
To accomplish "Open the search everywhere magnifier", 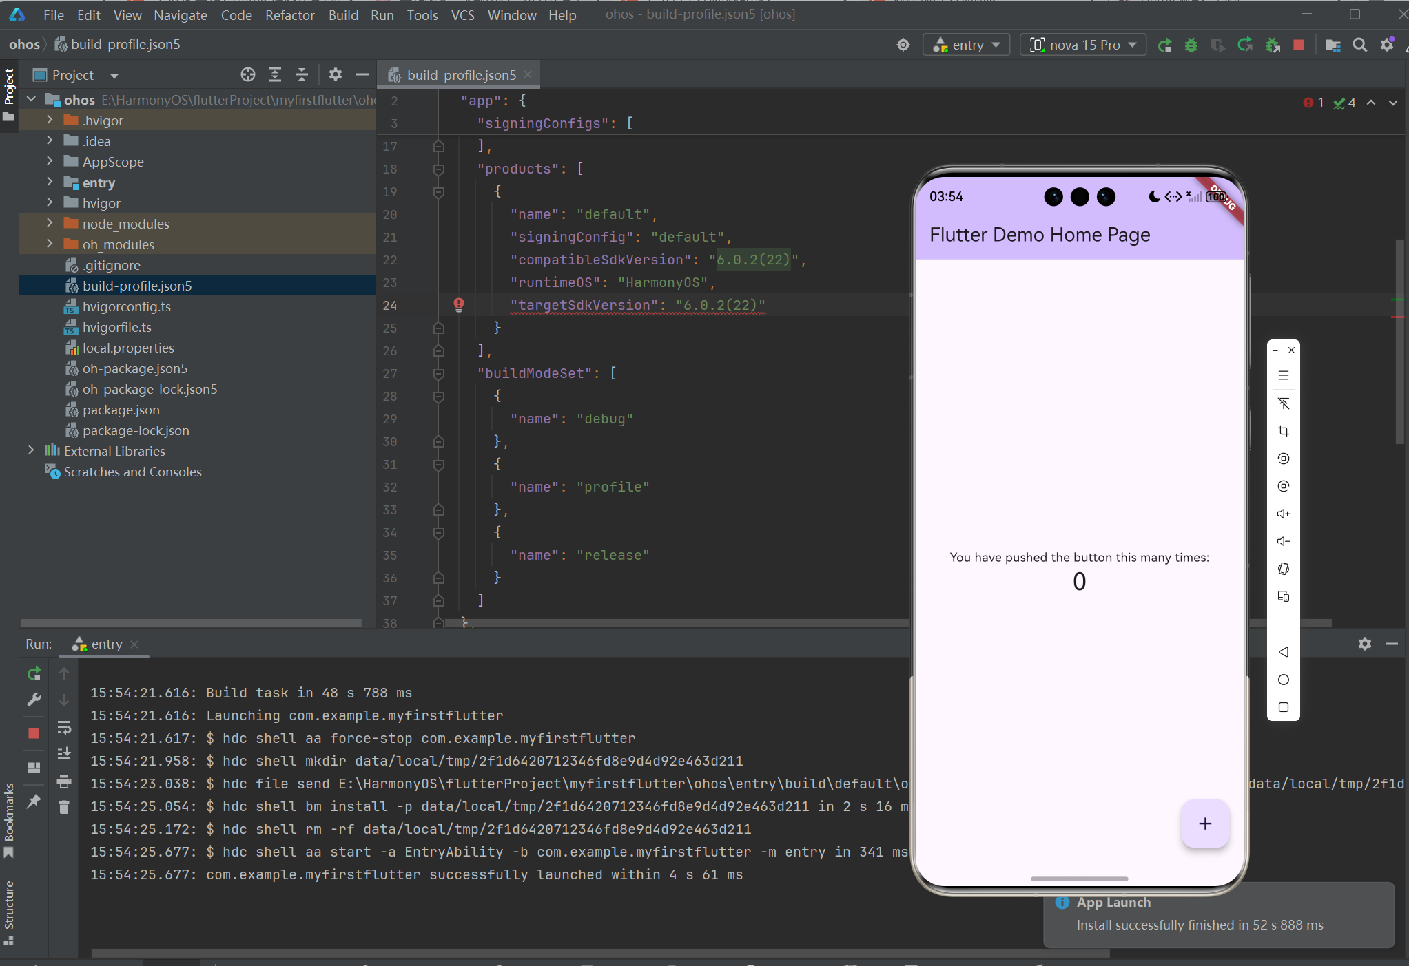I will pos(1359,45).
